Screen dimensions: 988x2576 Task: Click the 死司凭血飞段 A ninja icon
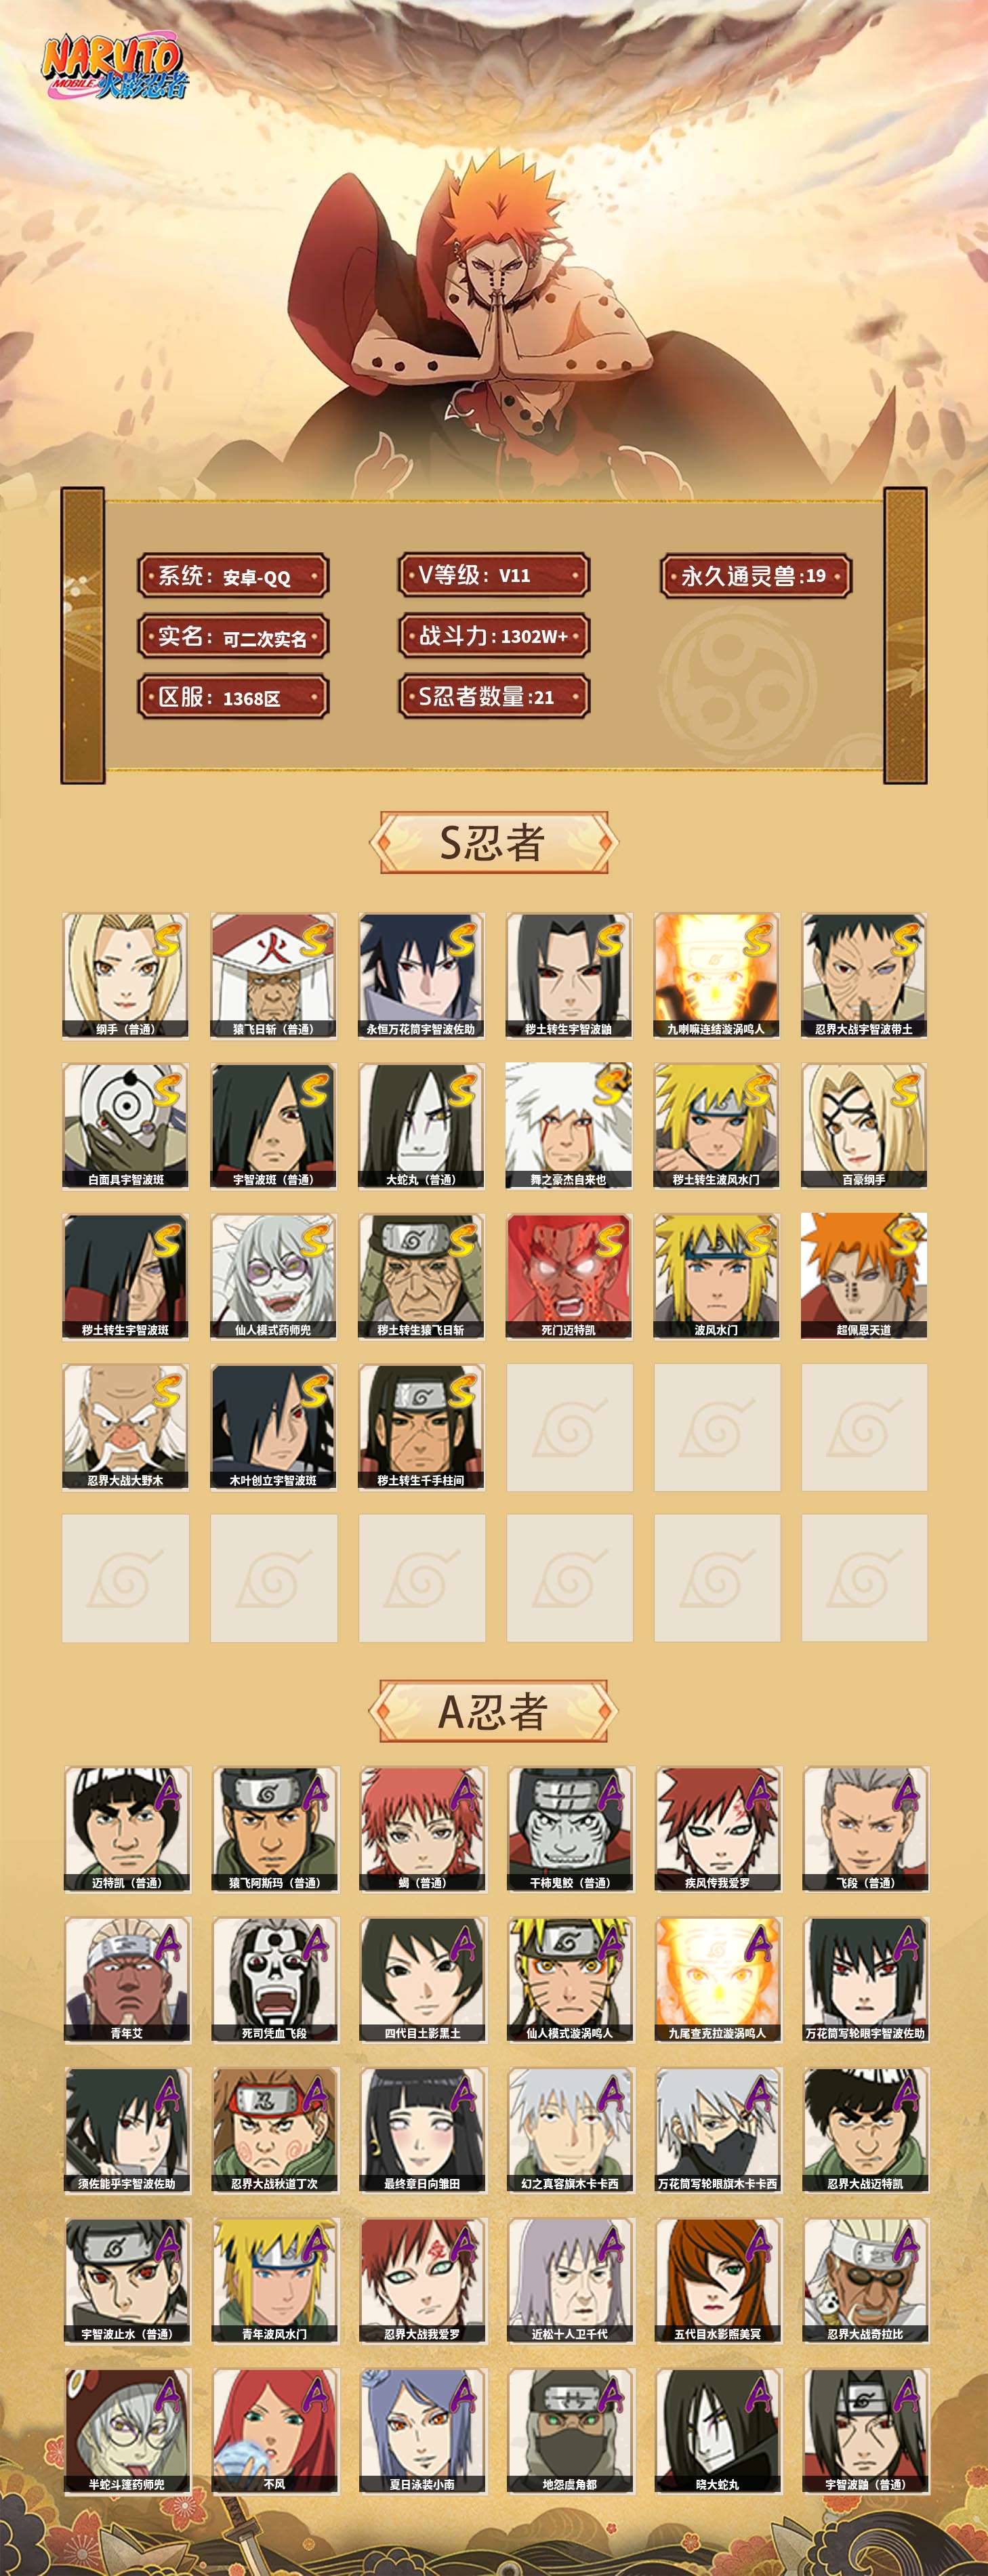coord(274,1979)
